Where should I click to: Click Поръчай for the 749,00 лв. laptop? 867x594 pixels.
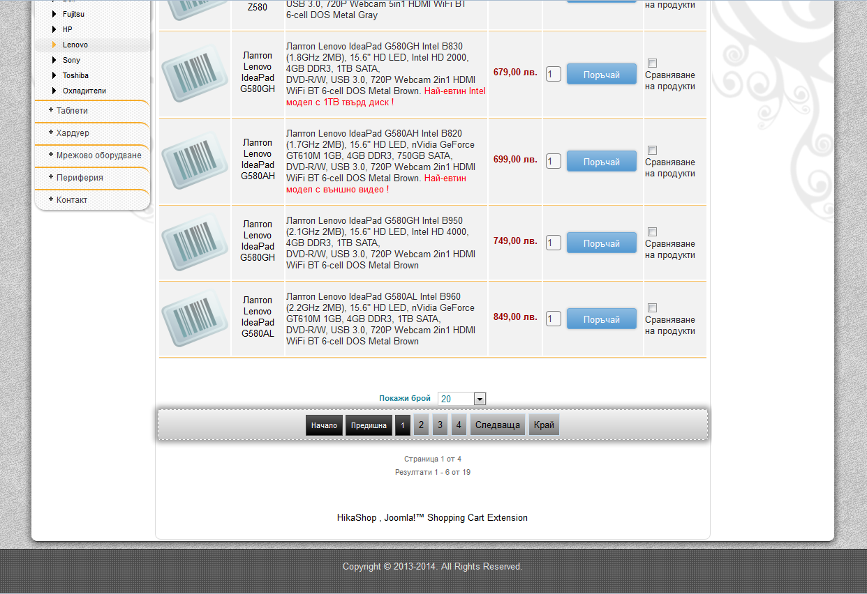pyautogui.click(x=602, y=243)
